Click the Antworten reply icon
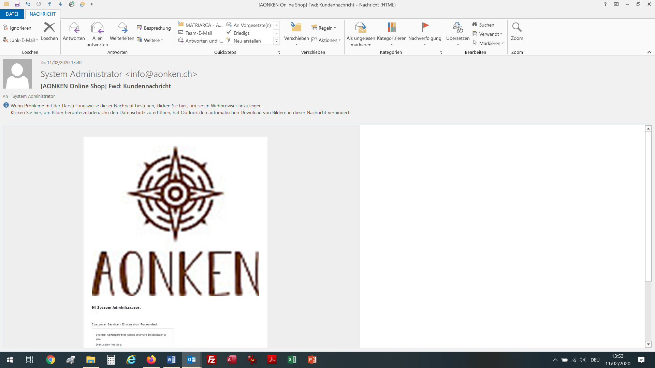The width and height of the screenshot is (655, 368). tap(74, 28)
